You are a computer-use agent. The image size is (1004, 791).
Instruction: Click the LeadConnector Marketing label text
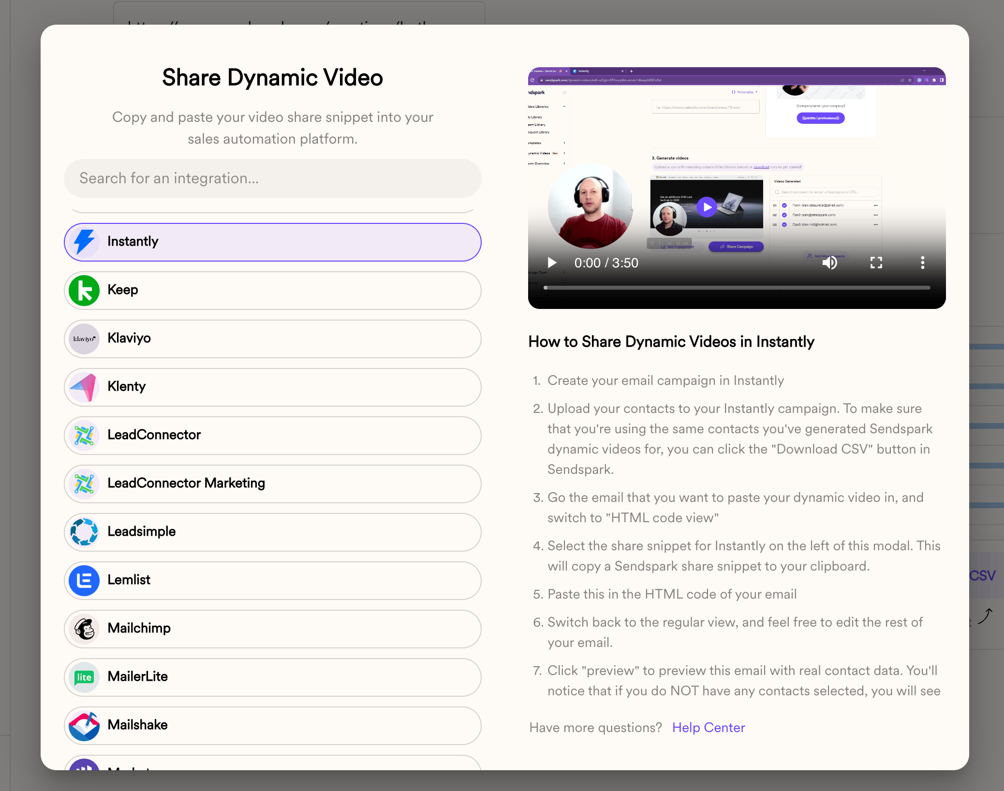(186, 483)
